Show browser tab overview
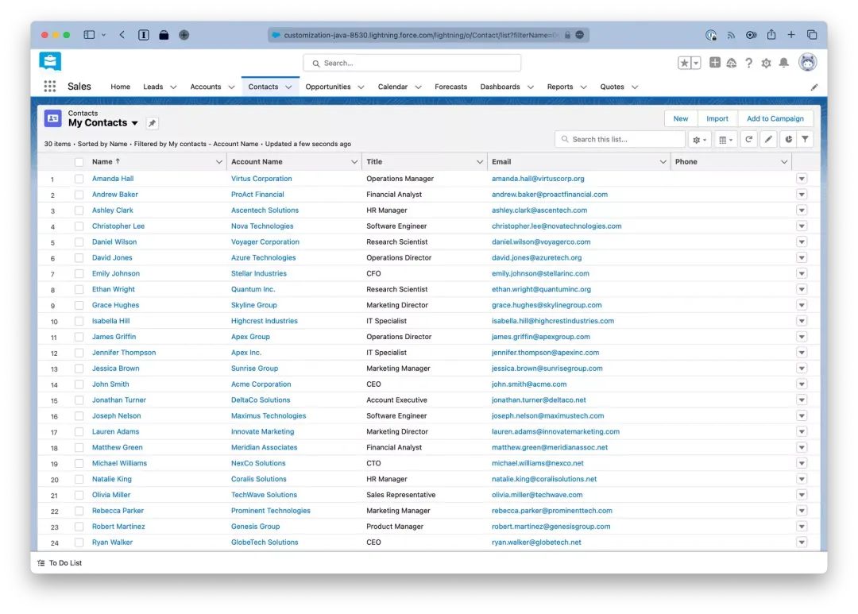Image resolution: width=858 pixels, height=614 pixels. click(812, 34)
